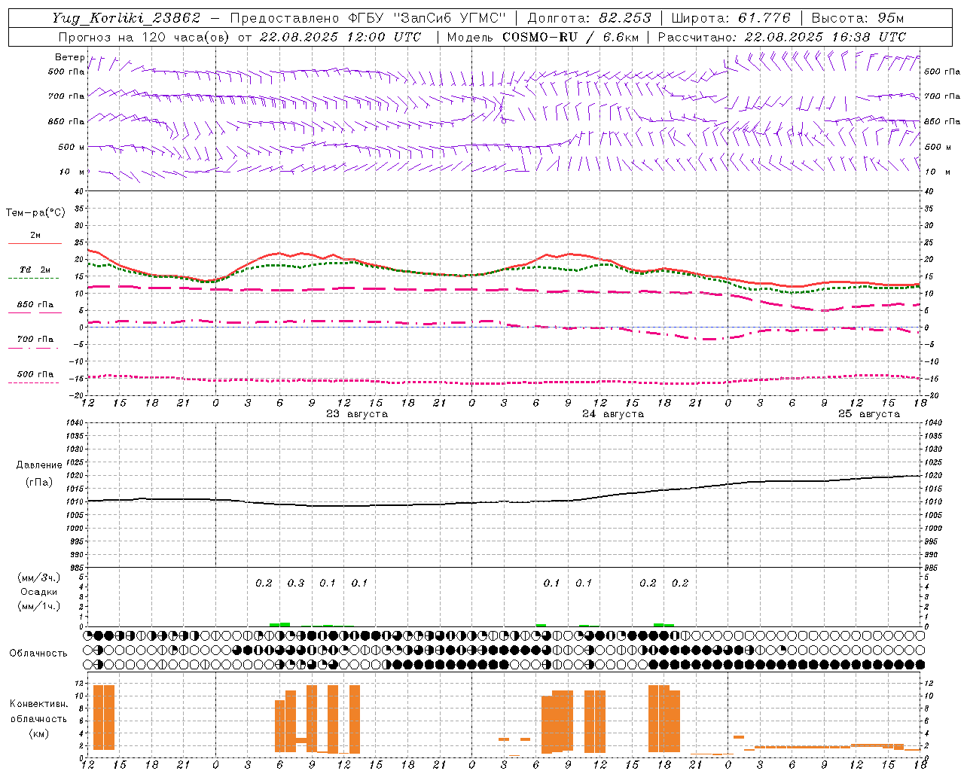Click the Долгота: 82.253 header field
The height and width of the screenshot is (771, 964).
[590, 18]
